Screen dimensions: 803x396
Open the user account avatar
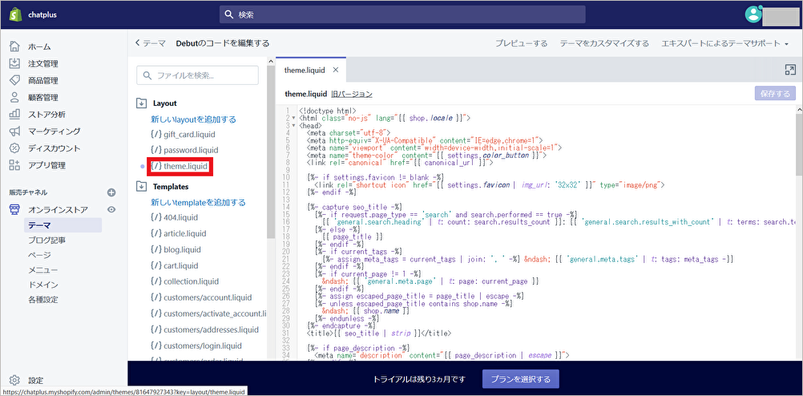coord(753,14)
